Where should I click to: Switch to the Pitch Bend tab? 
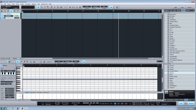(40, 92)
